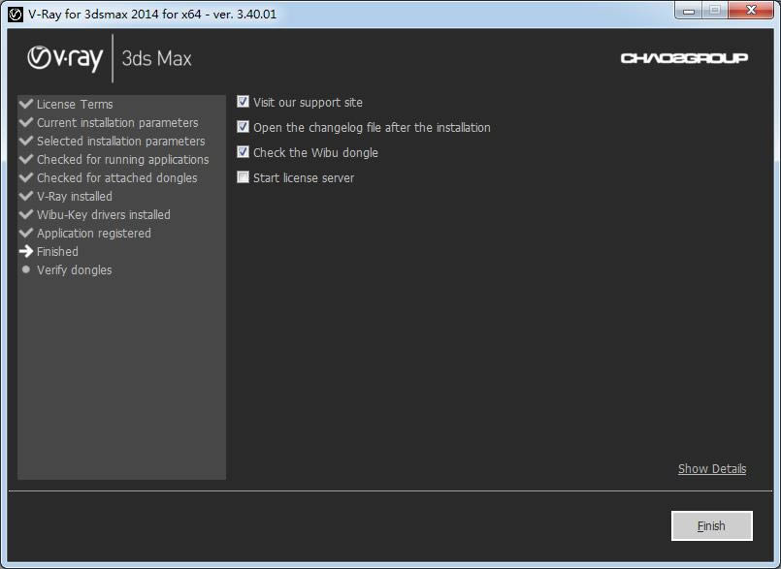Select the Application registered step
The height and width of the screenshot is (569, 781).
94,233
